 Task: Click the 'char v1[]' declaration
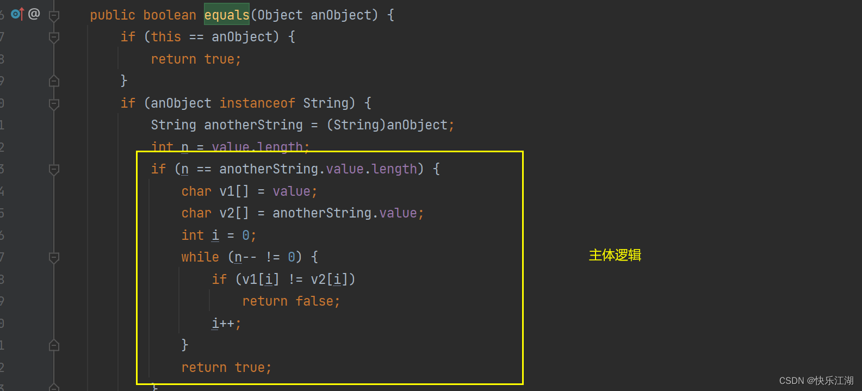coord(215,191)
